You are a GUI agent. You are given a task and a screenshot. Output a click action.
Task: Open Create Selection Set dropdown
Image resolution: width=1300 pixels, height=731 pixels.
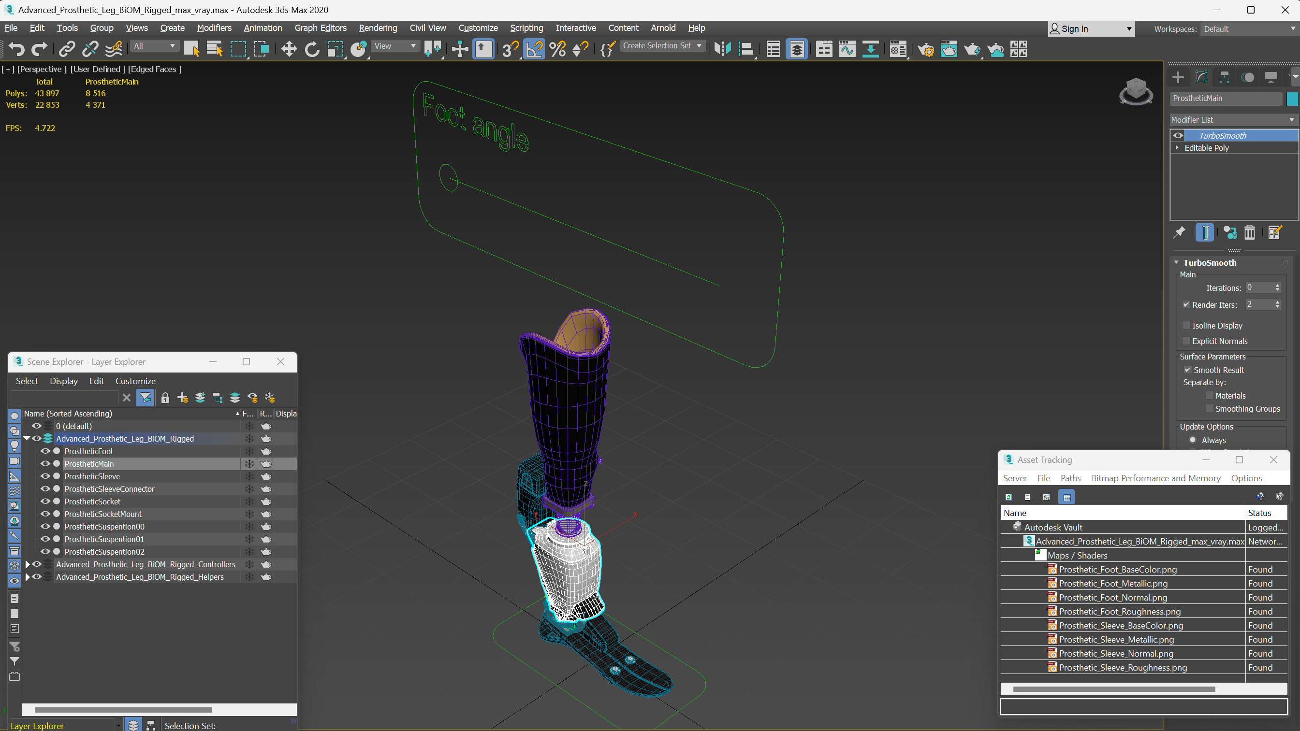[x=663, y=46]
